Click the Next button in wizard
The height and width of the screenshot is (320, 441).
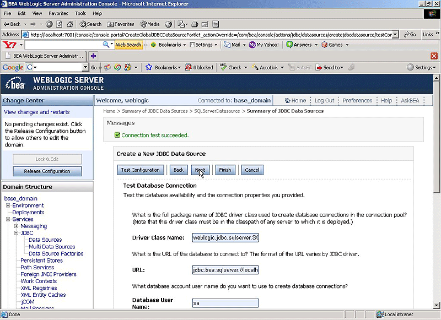[200, 170]
